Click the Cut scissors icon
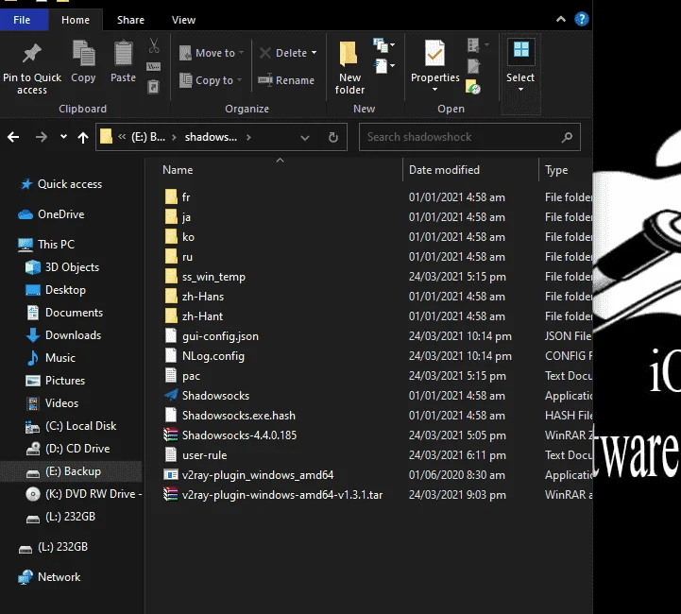This screenshot has height=614, width=681. click(x=154, y=45)
